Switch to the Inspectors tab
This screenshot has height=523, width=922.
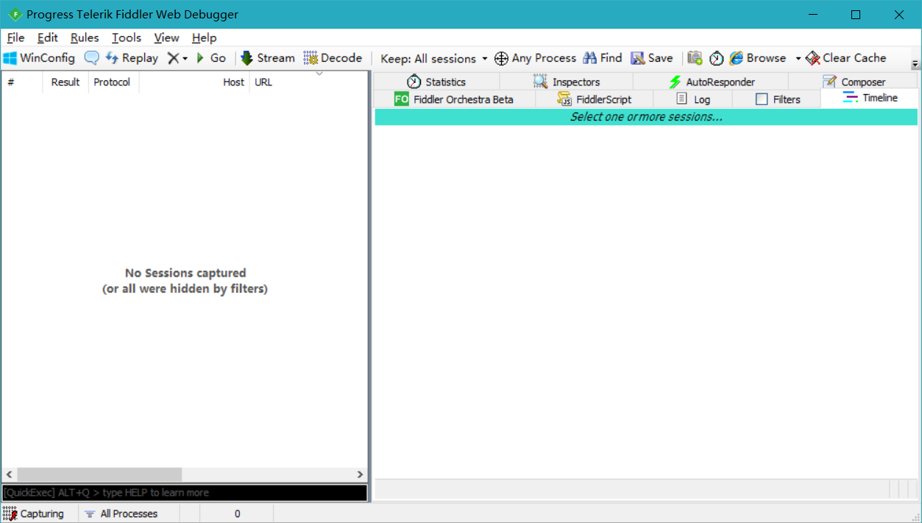(566, 82)
